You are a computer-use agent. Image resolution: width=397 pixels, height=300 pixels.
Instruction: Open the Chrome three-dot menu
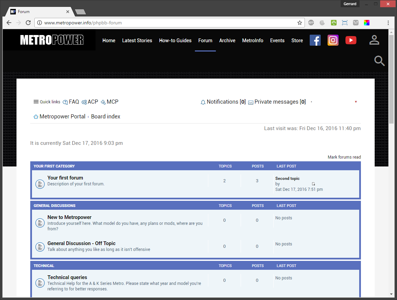pos(388,23)
